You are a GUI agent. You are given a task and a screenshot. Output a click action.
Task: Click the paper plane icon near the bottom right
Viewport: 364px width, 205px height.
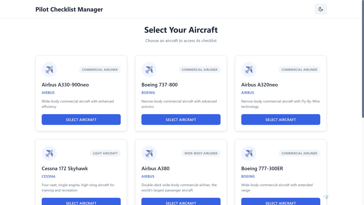[325, 197]
